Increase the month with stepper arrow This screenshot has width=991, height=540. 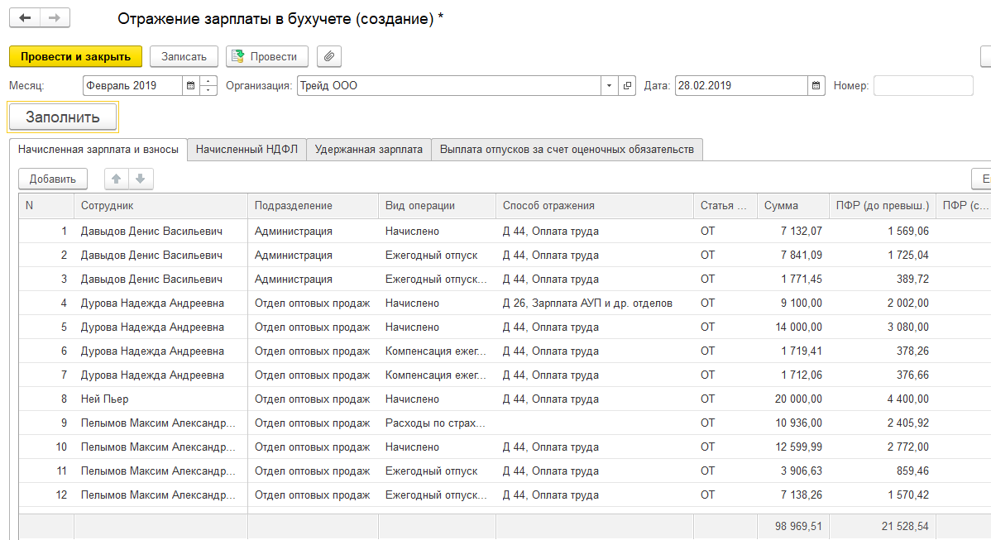pos(208,81)
